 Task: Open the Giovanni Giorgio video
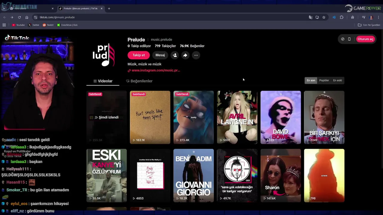tap(194, 176)
